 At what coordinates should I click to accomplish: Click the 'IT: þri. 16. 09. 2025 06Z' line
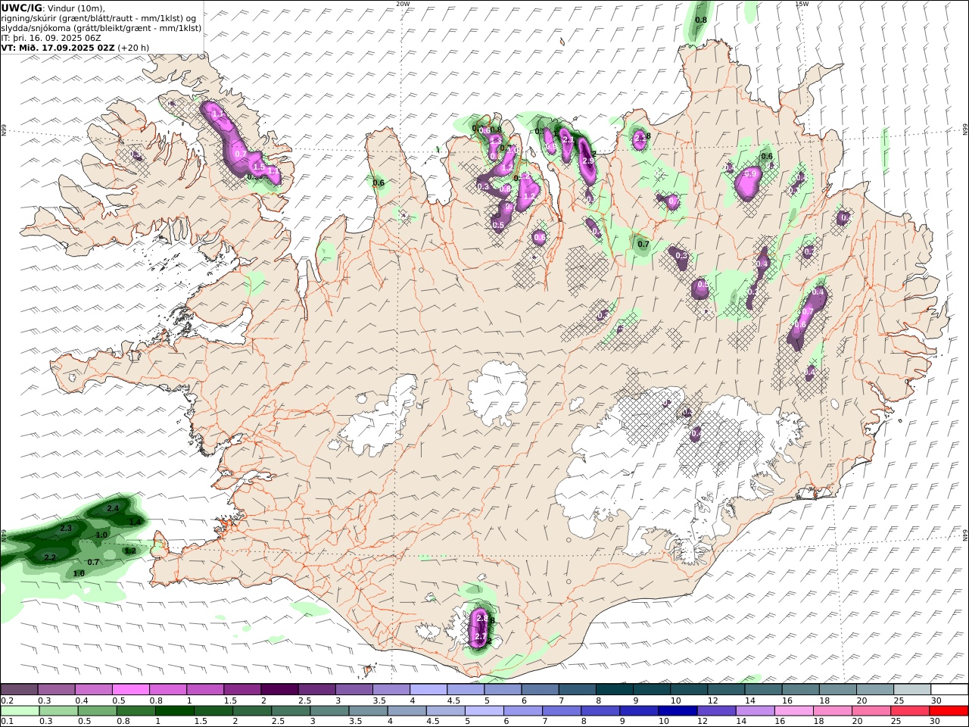coord(51,37)
